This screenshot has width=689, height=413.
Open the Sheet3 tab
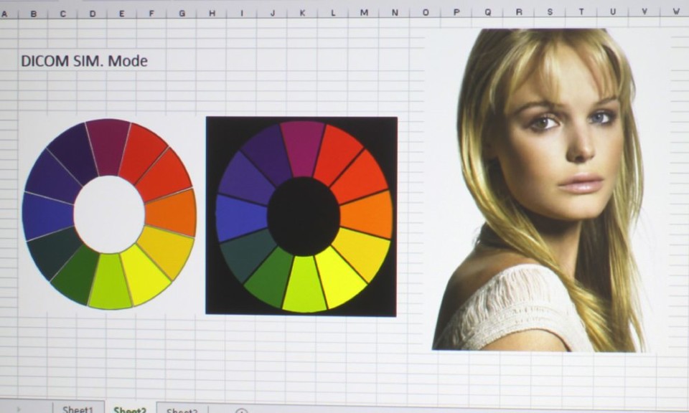[x=182, y=410]
